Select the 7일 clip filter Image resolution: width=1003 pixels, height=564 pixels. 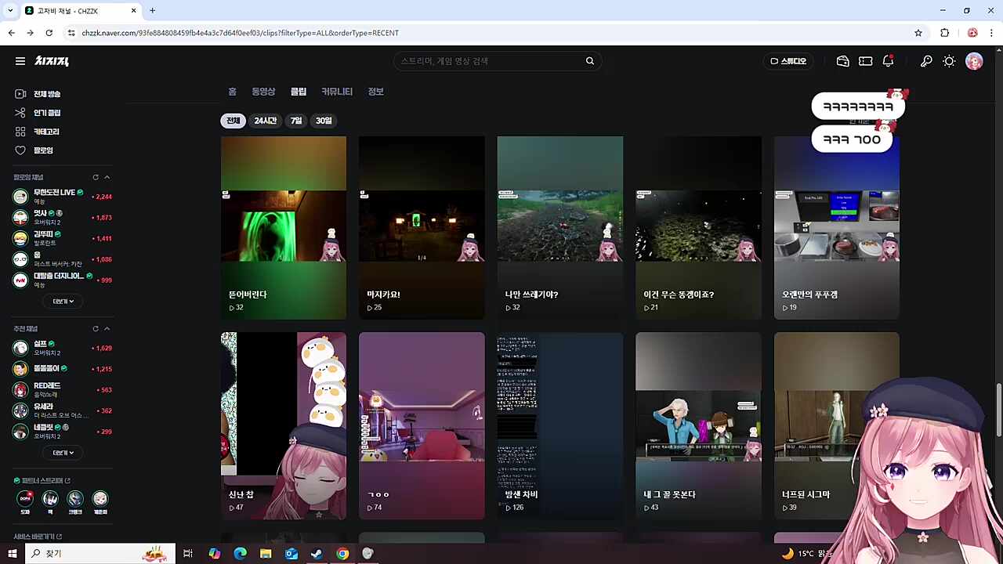pos(296,121)
